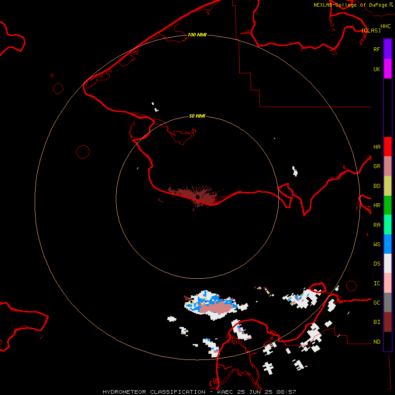Viewport: 395px width, 395px height.
Task: Click the GC legend label
Action: pyautogui.click(x=377, y=302)
